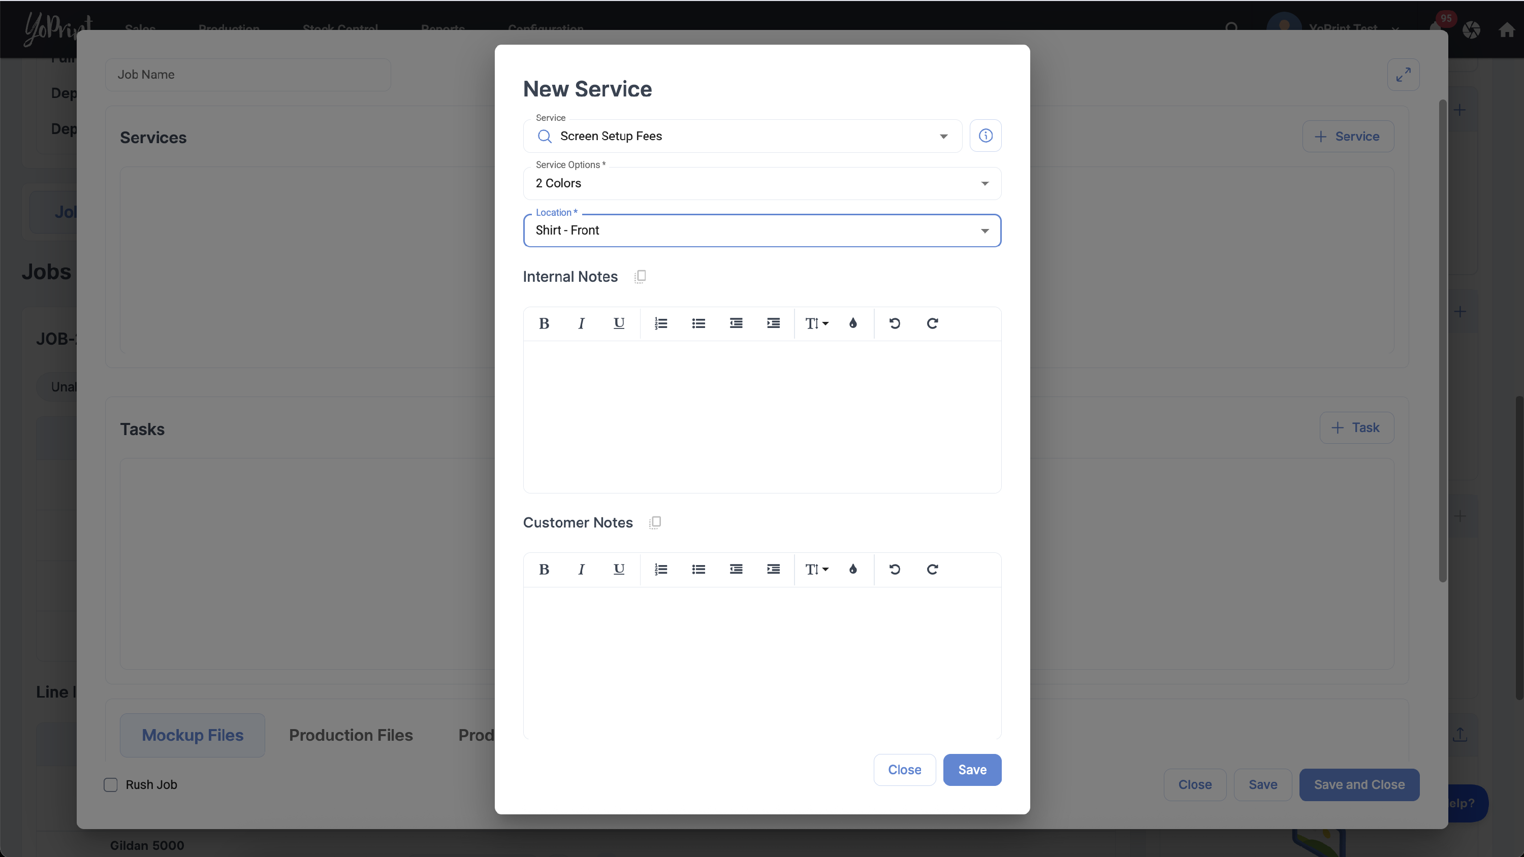Click Bold in Internal Notes toolbar

tap(544, 323)
